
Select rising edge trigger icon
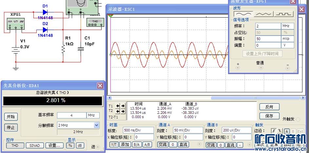click(x=274, y=131)
